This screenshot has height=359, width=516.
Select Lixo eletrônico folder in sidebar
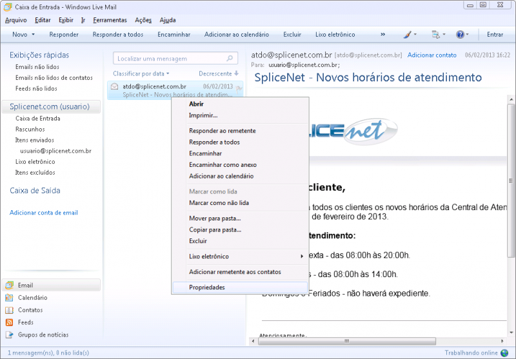pyautogui.click(x=35, y=162)
